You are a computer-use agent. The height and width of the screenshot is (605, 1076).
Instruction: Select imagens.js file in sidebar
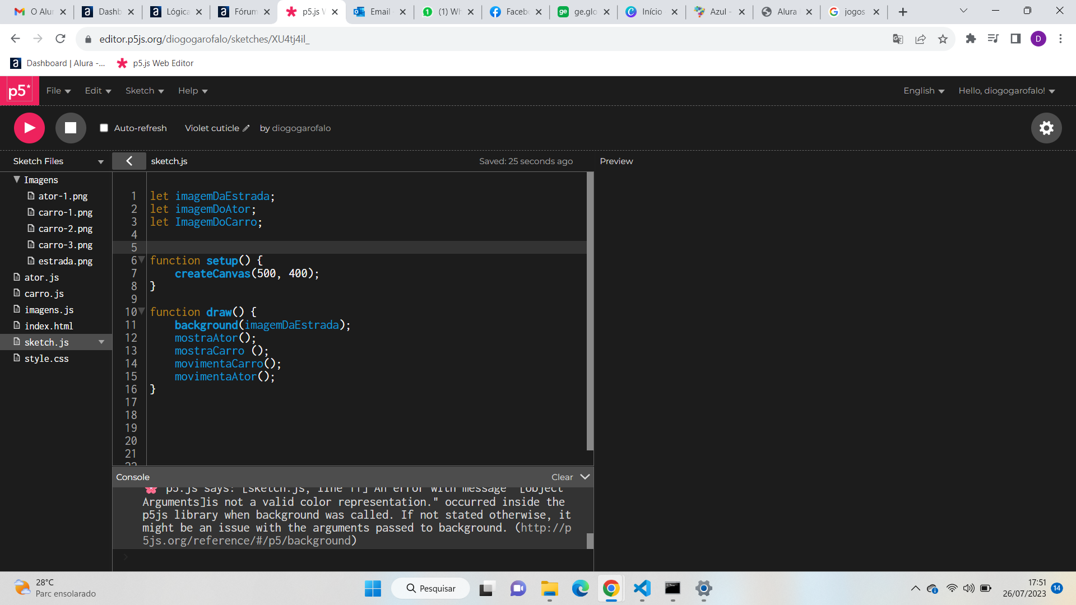point(47,309)
